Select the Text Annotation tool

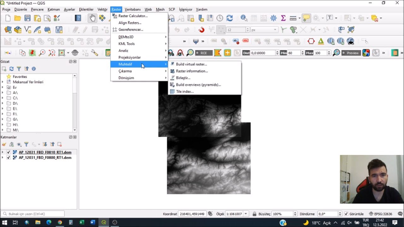pos(330,18)
